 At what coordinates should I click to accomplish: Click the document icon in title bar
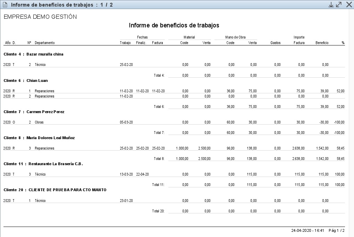tap(5, 5)
